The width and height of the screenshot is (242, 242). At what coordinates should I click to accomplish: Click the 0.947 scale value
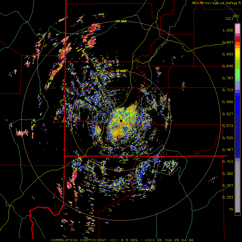228,42
